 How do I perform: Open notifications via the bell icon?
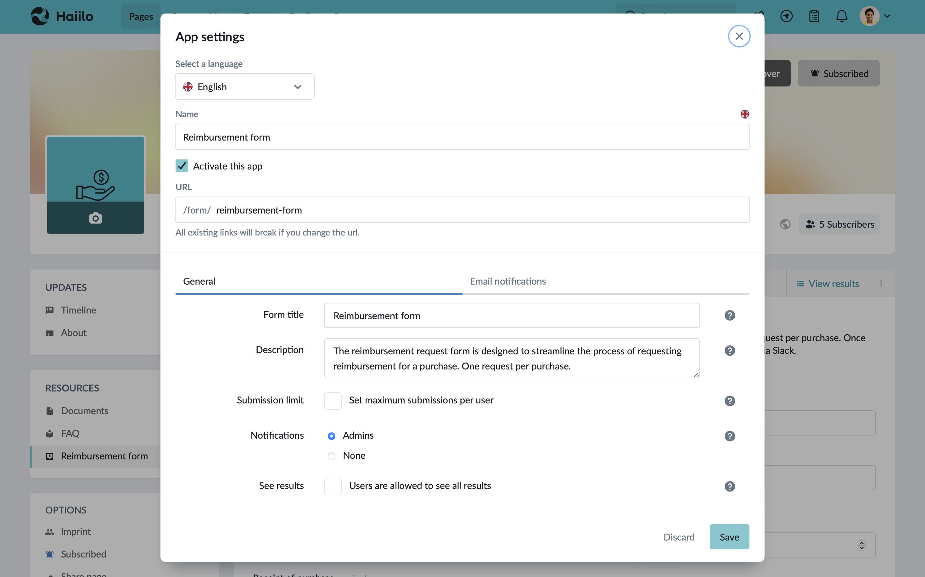coord(842,16)
